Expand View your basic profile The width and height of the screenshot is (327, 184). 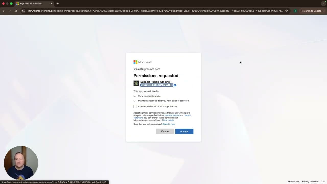point(135,96)
